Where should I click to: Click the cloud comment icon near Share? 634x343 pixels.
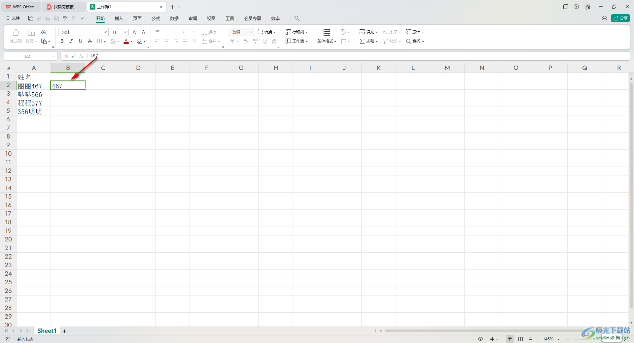click(605, 18)
